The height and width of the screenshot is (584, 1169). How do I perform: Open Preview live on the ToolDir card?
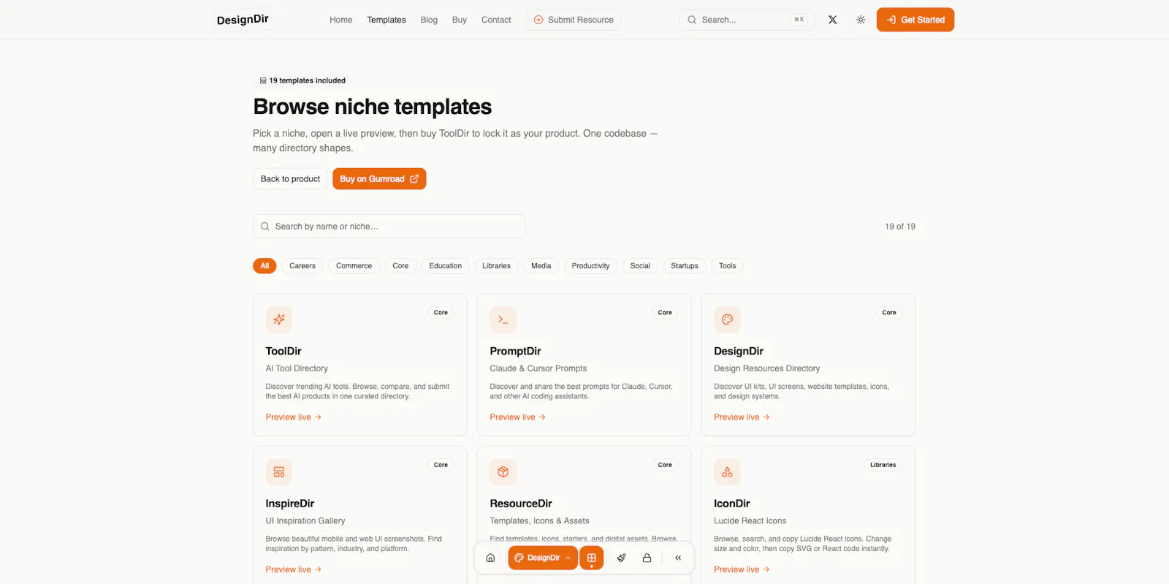294,417
